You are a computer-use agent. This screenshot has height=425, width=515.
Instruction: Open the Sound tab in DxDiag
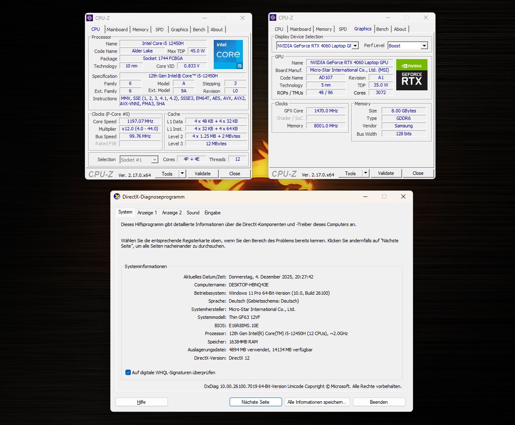[192, 212]
